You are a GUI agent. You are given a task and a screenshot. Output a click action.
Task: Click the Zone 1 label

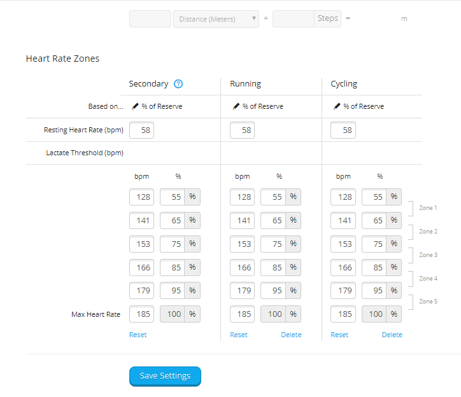(x=428, y=208)
